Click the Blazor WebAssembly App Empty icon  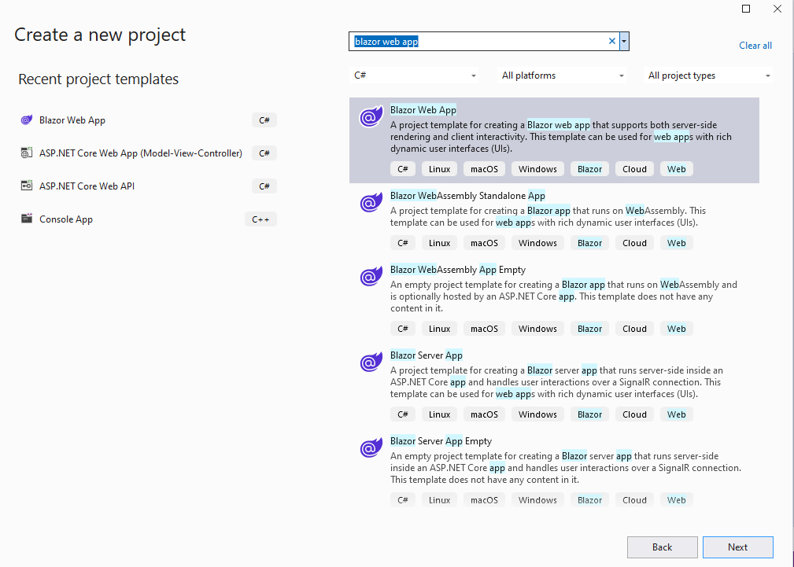(371, 276)
